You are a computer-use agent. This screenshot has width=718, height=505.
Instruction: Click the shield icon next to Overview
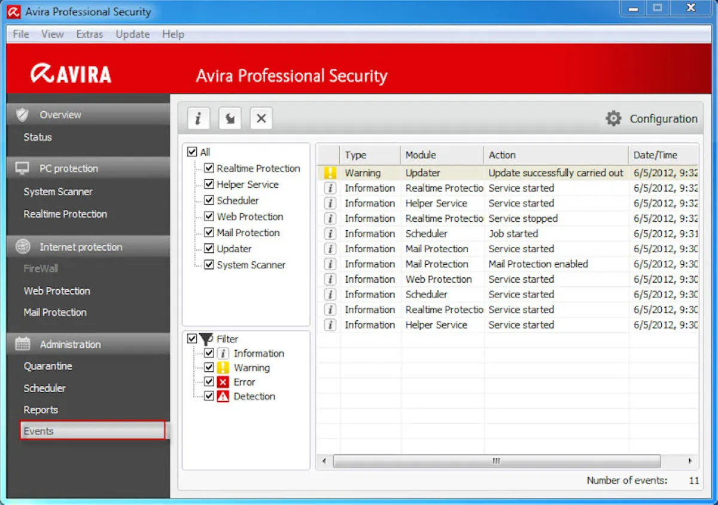(x=23, y=115)
